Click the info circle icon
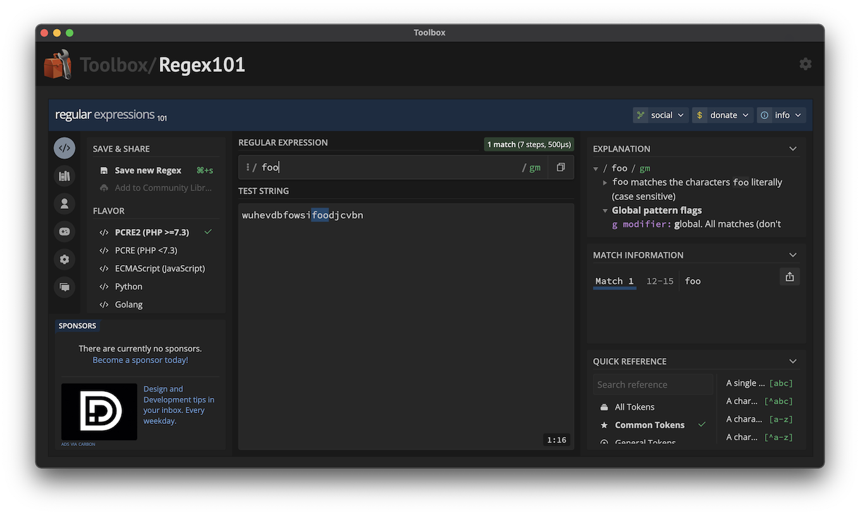This screenshot has width=860, height=515. tap(765, 115)
